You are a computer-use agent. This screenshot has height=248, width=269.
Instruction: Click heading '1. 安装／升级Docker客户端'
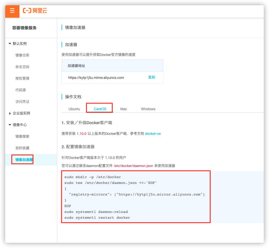tap(87, 123)
